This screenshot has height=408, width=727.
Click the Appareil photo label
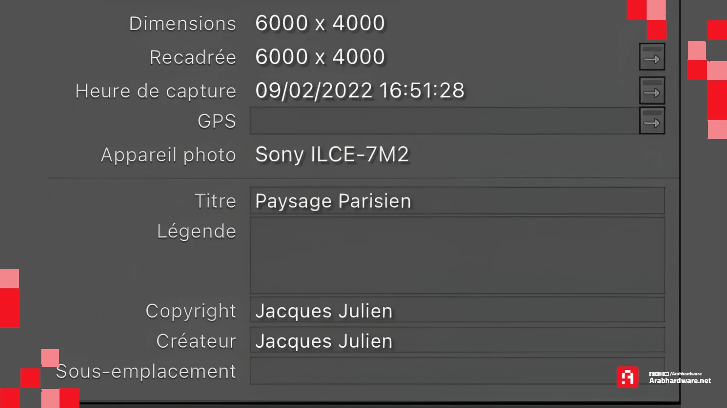[x=168, y=155]
